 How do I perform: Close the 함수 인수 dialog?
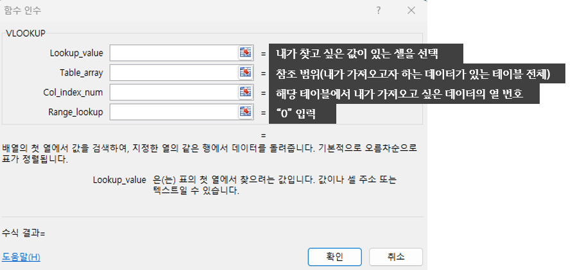pyautogui.click(x=411, y=11)
